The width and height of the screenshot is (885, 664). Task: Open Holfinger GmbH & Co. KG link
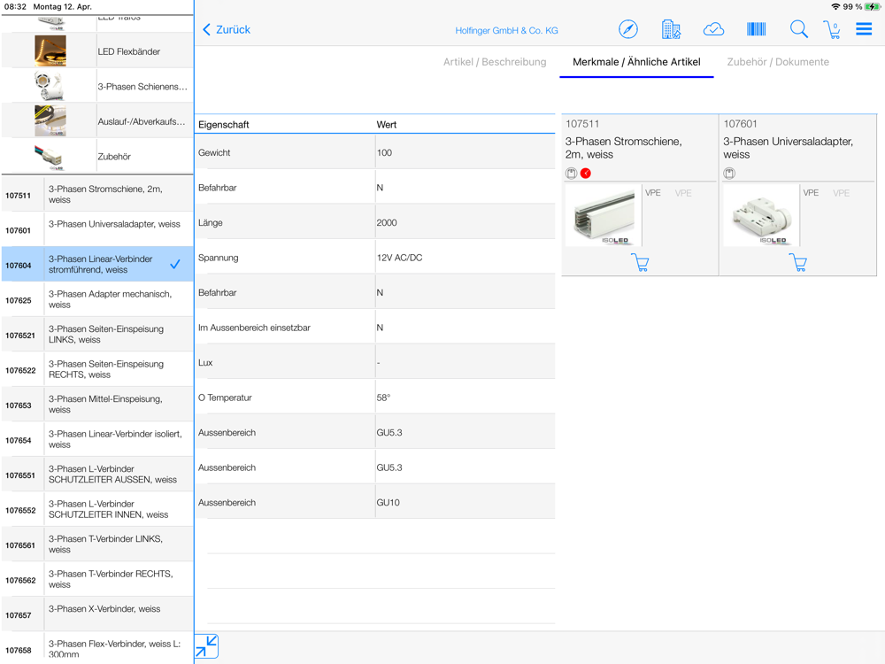coord(506,30)
